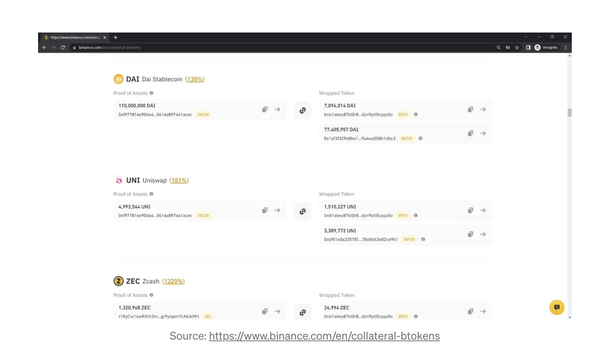This screenshot has height=362, width=602.
Task: Copy the 4,993,544 UNI proof address
Action: tap(265, 211)
